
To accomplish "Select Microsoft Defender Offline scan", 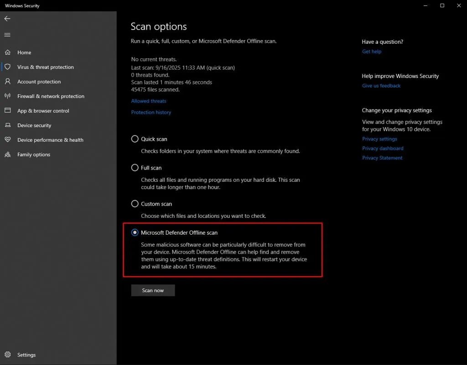I will pyautogui.click(x=135, y=232).
